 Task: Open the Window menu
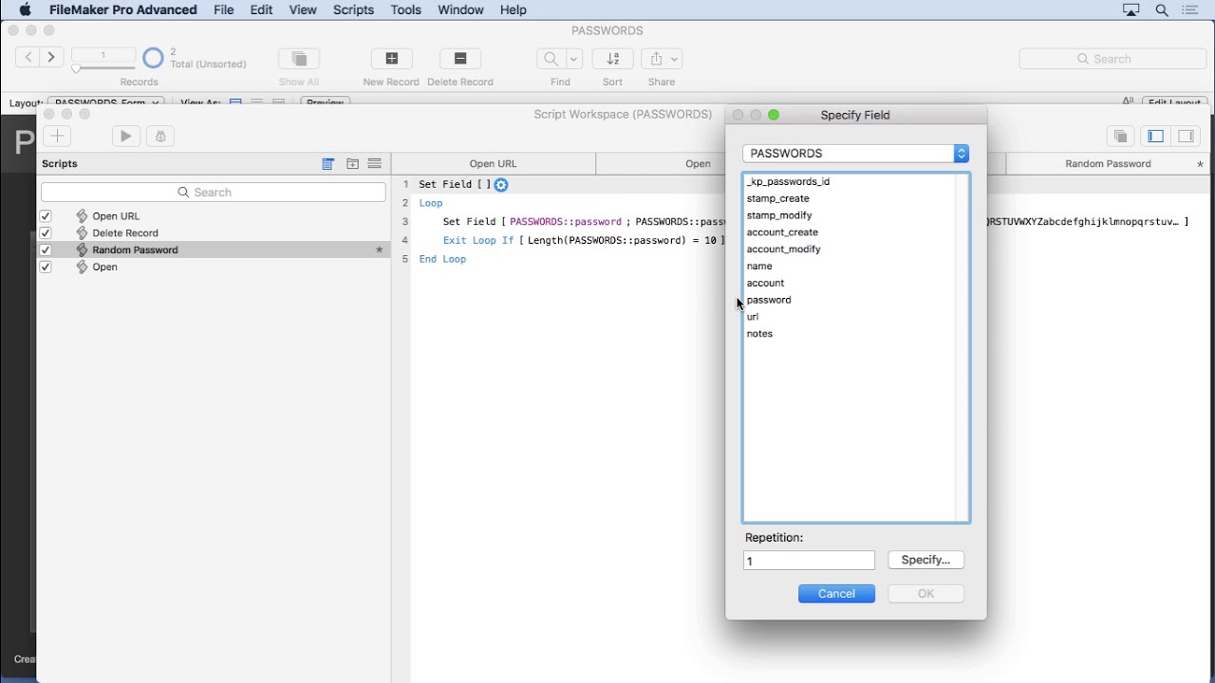coord(461,10)
